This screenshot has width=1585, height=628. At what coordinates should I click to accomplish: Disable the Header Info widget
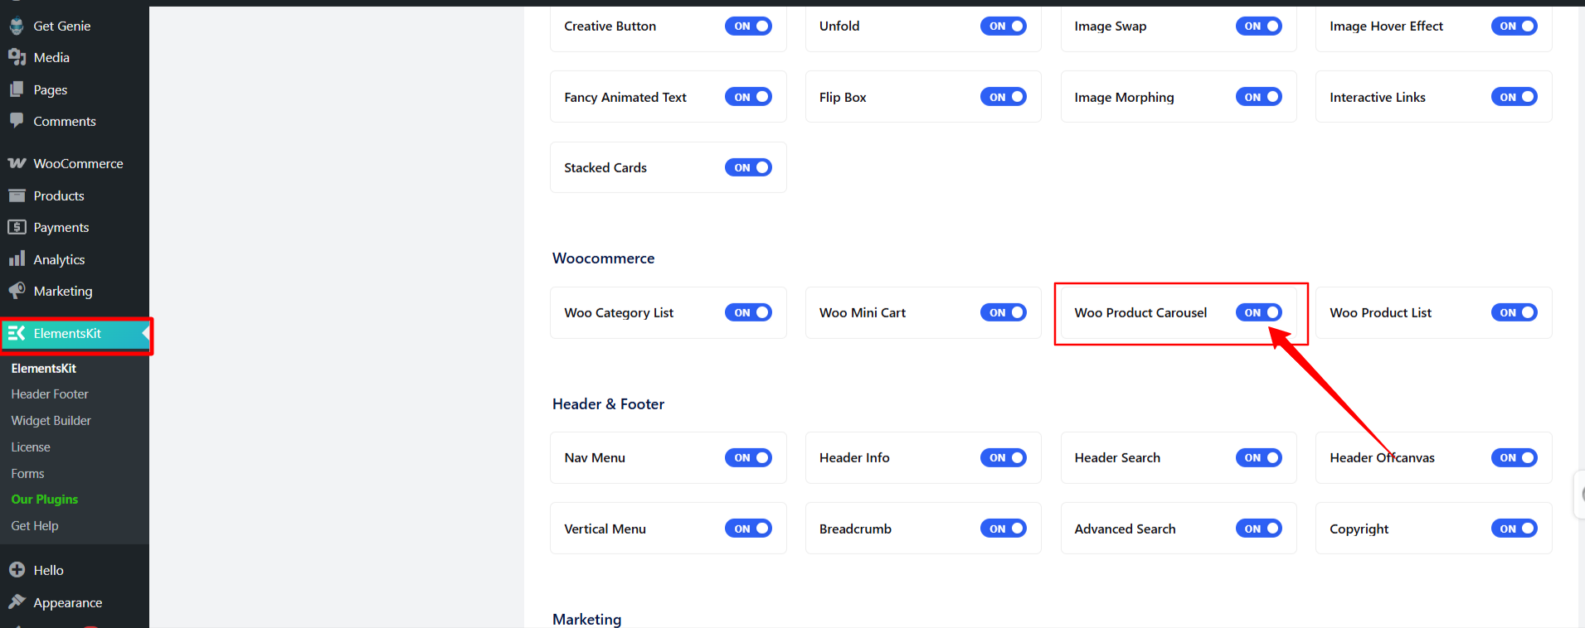pos(1004,457)
